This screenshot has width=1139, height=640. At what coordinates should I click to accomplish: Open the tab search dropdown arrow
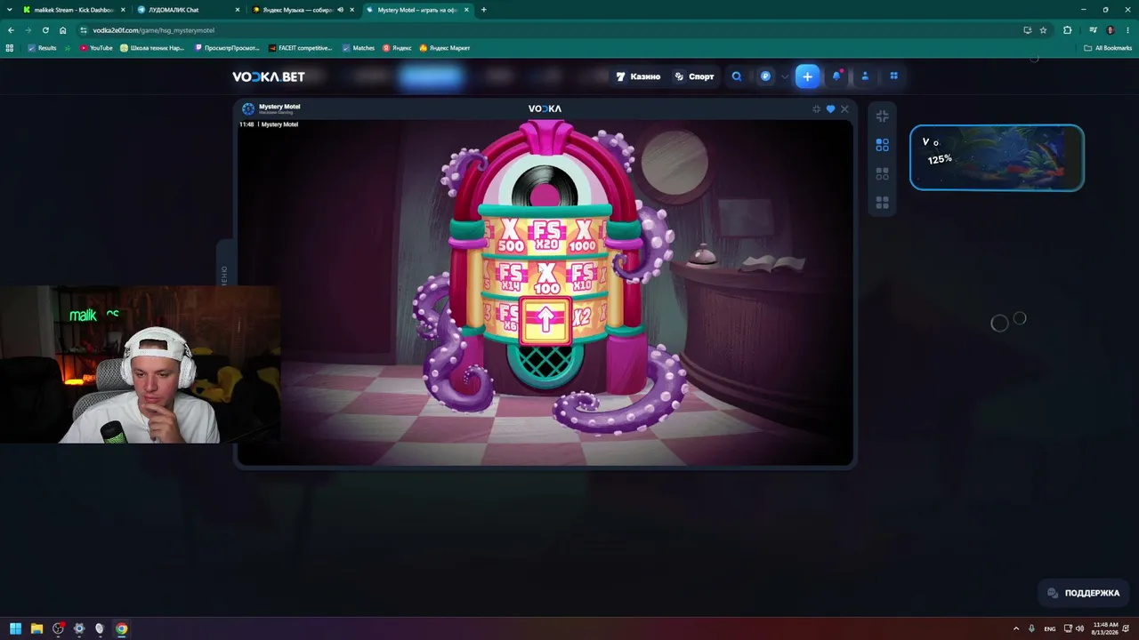pos(9,10)
